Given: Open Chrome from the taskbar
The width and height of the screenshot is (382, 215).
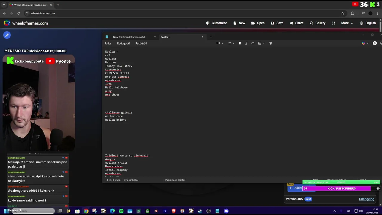Looking at the screenshot, I should [x=86, y=211].
